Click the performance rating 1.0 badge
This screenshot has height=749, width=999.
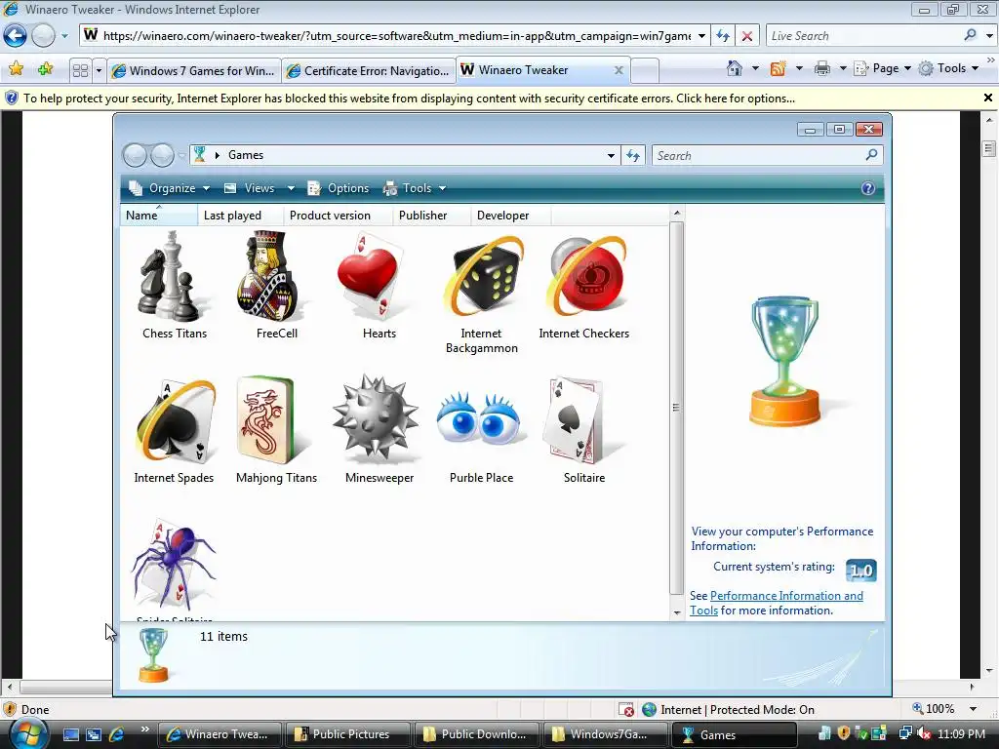tap(860, 571)
